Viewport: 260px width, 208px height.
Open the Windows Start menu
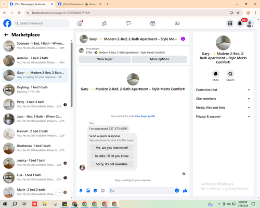[x=5, y=204]
